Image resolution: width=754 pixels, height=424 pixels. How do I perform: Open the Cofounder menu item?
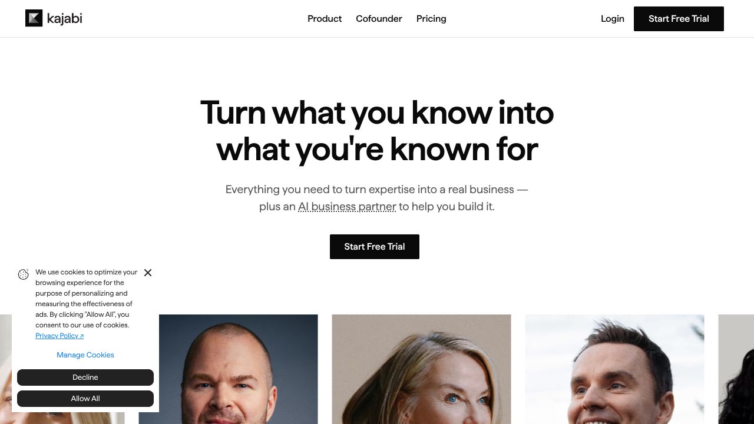(379, 19)
